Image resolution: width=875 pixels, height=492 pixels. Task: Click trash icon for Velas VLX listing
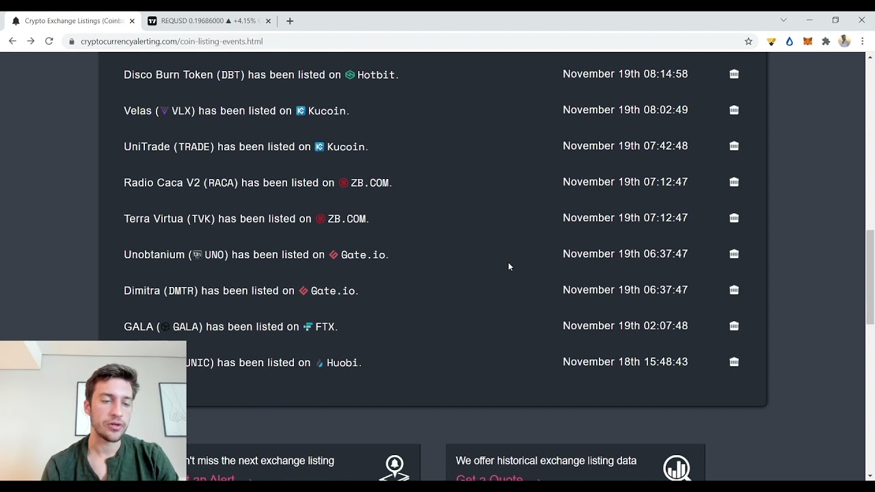tap(734, 110)
